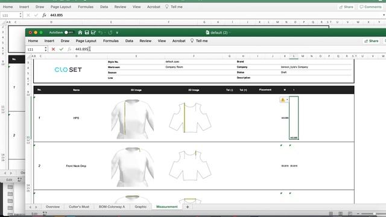The width and height of the screenshot is (386, 217).
Task: Click the edit-and-save pencil icon in title bar
Action: [93, 33]
